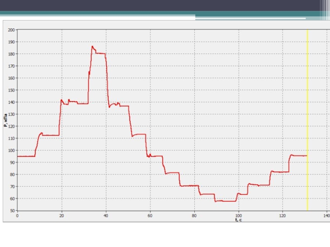Click the dark teal header bar at top
The height and width of the screenshot is (247, 330).
click(165, 5)
